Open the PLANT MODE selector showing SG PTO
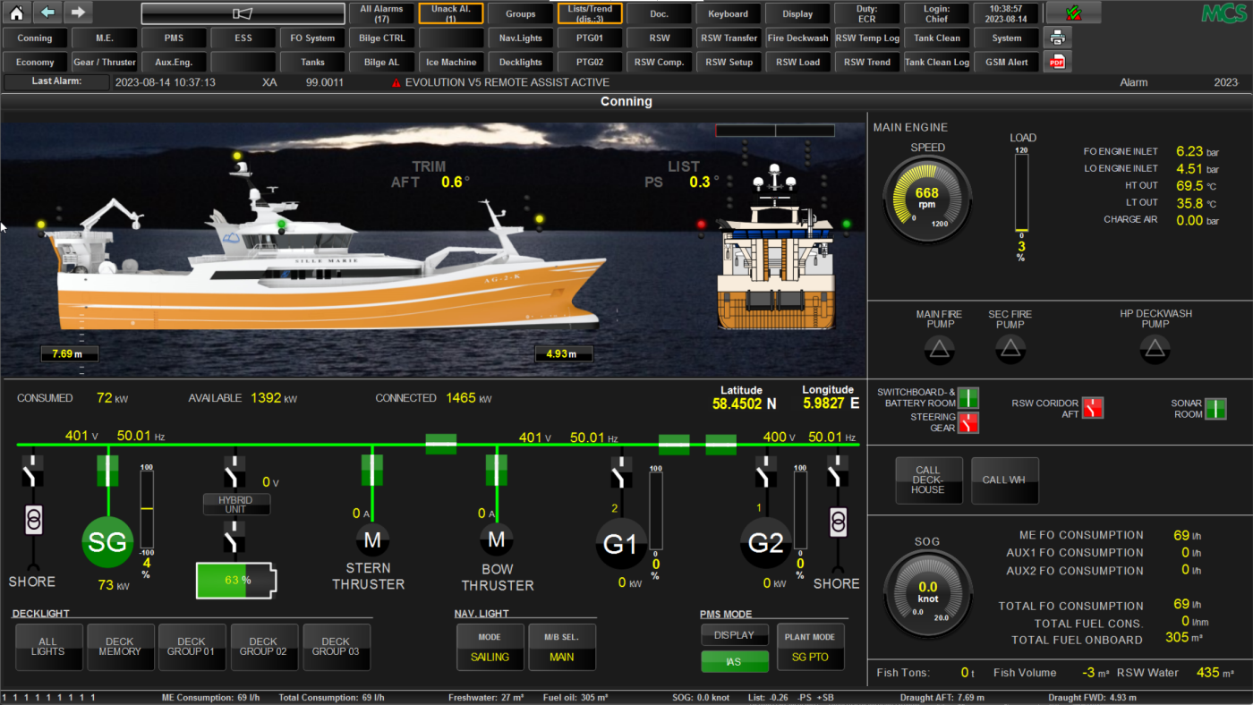 810,647
